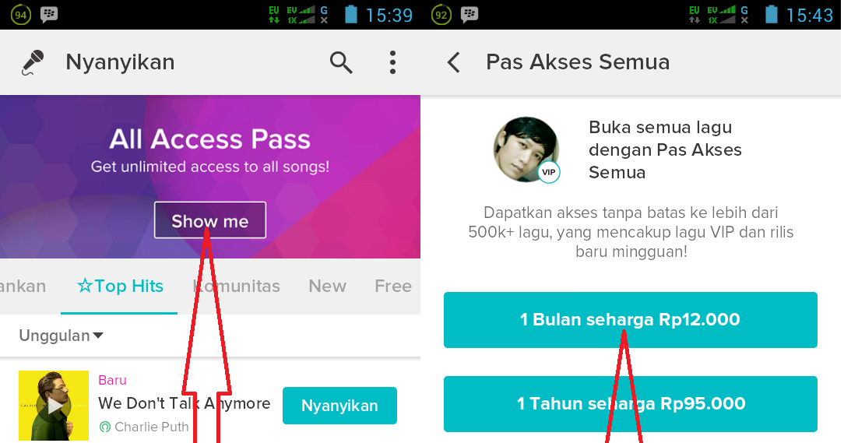Viewport: 844px width, 443px height.
Task: Tap the user profile photo
Action: coord(526,149)
